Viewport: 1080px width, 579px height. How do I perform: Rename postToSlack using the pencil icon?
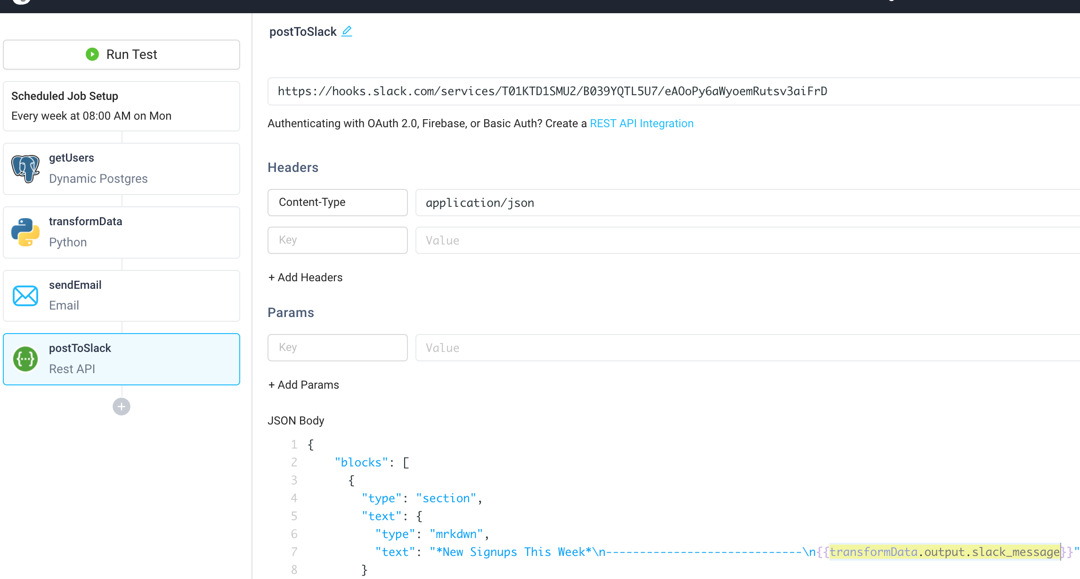point(347,31)
